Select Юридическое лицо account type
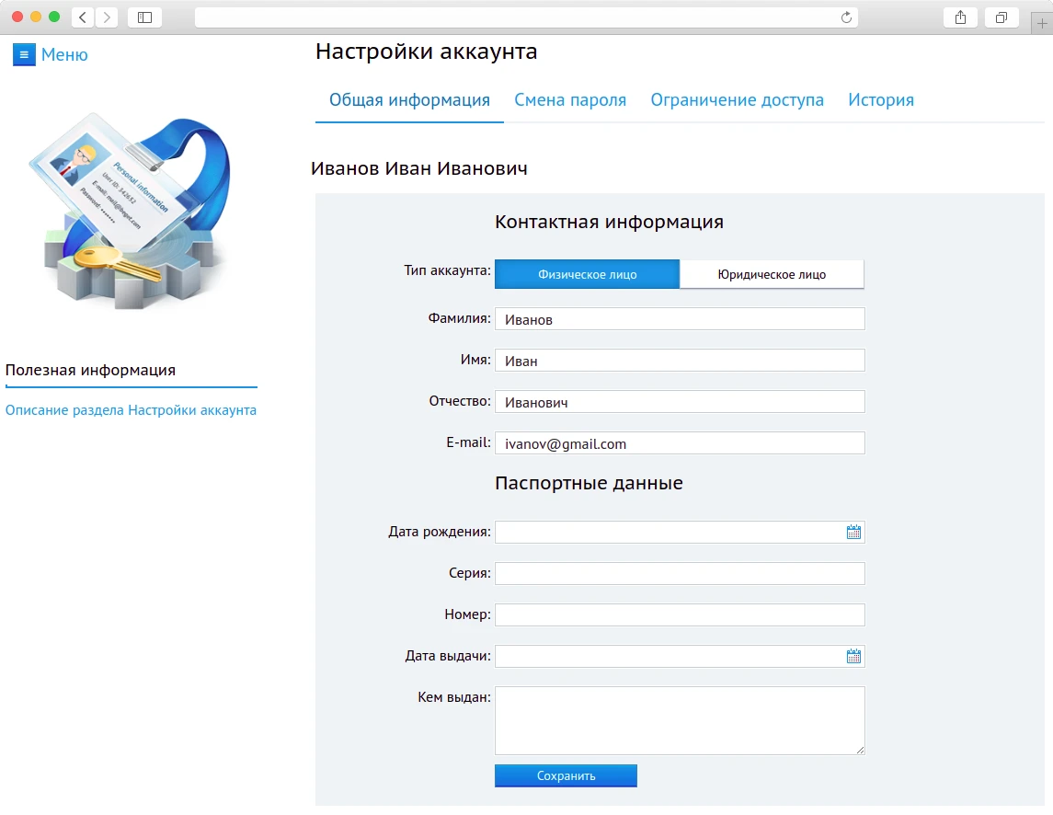This screenshot has height=815, width=1053. [x=772, y=273]
